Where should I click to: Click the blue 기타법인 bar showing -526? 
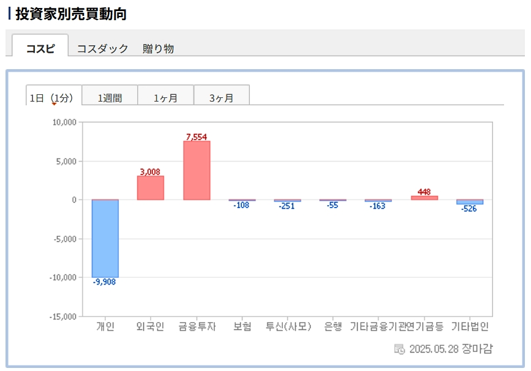tap(470, 202)
